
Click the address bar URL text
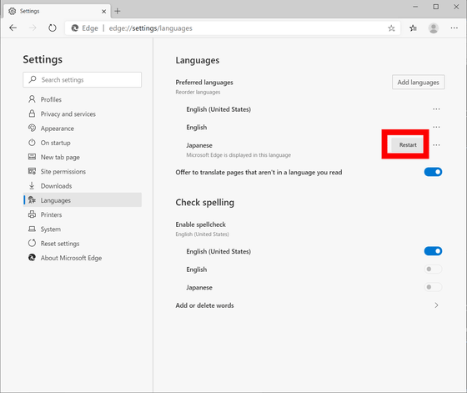coord(150,28)
